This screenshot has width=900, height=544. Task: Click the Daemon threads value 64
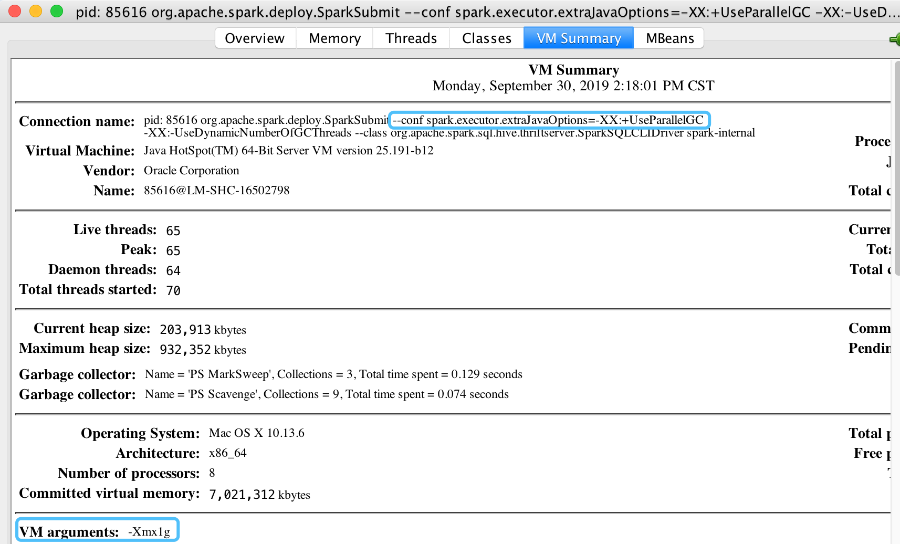click(173, 271)
